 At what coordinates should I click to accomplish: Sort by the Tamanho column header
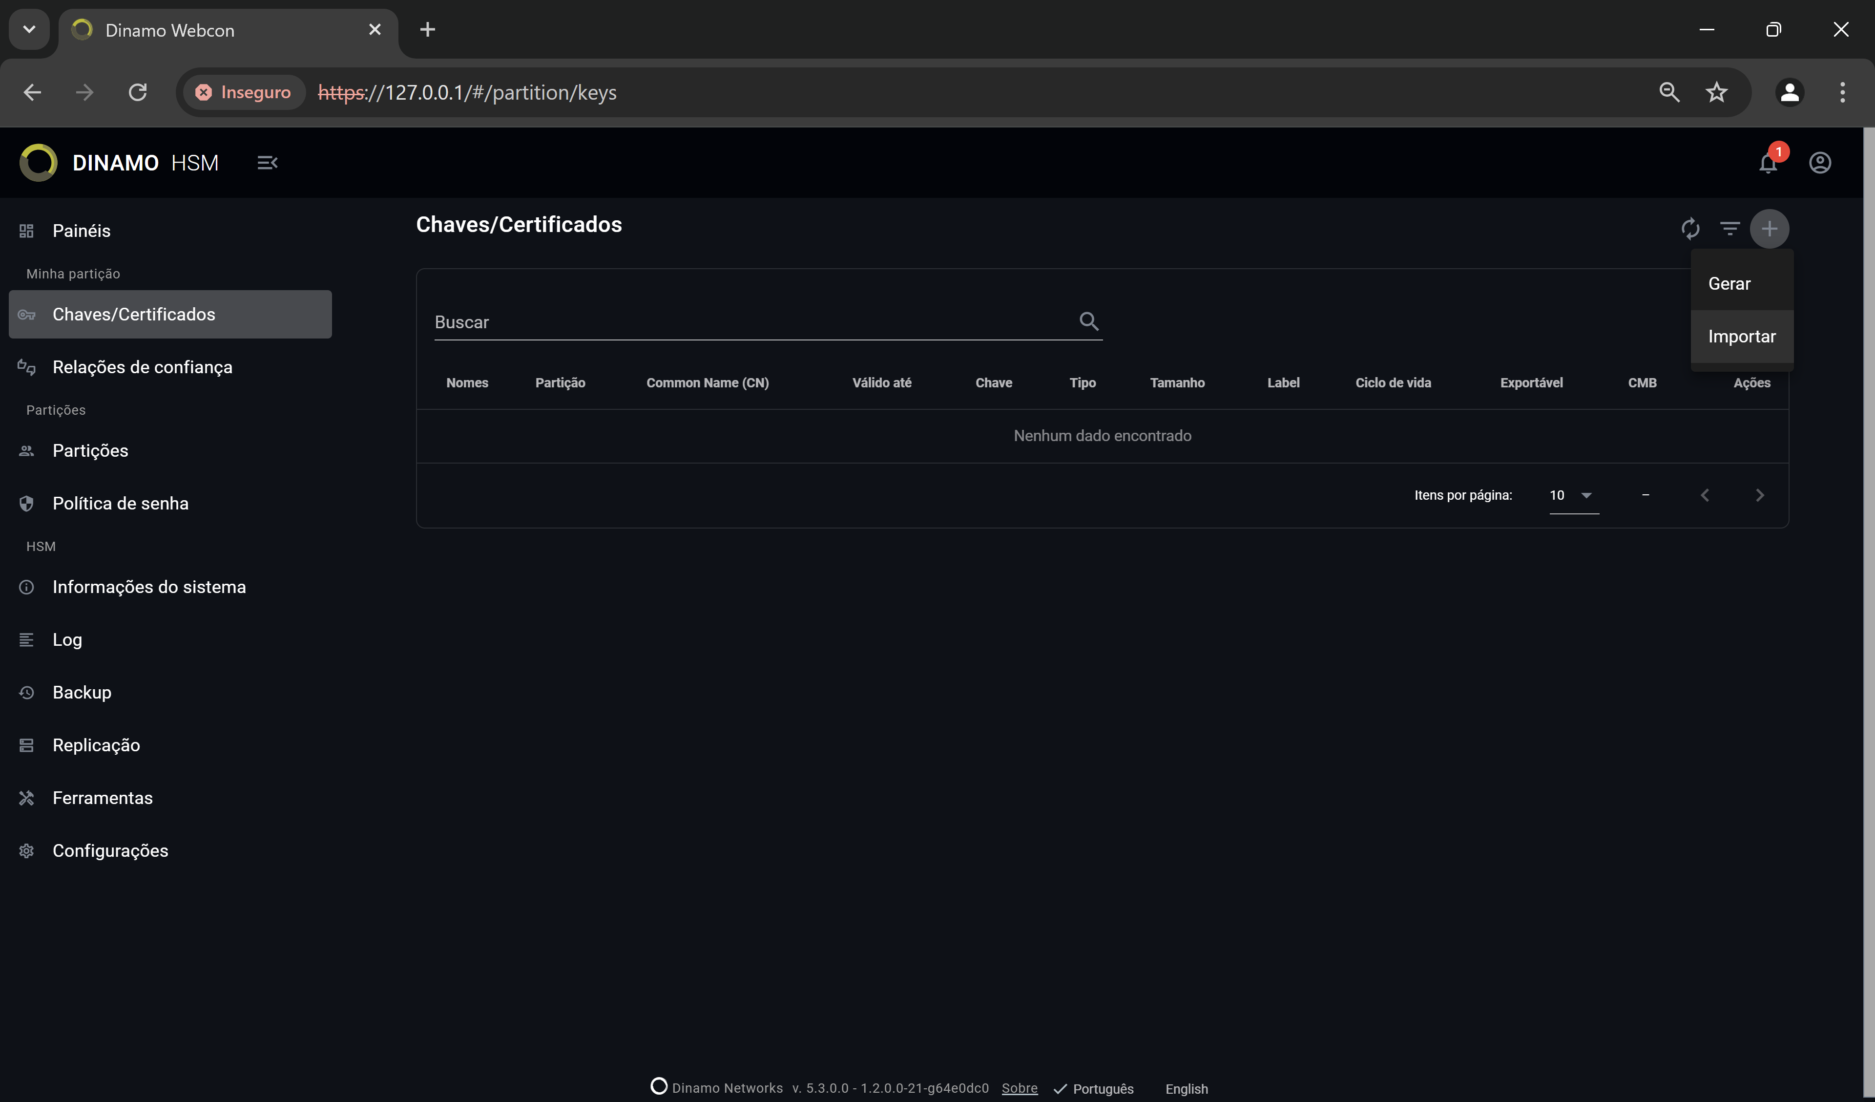(1177, 383)
